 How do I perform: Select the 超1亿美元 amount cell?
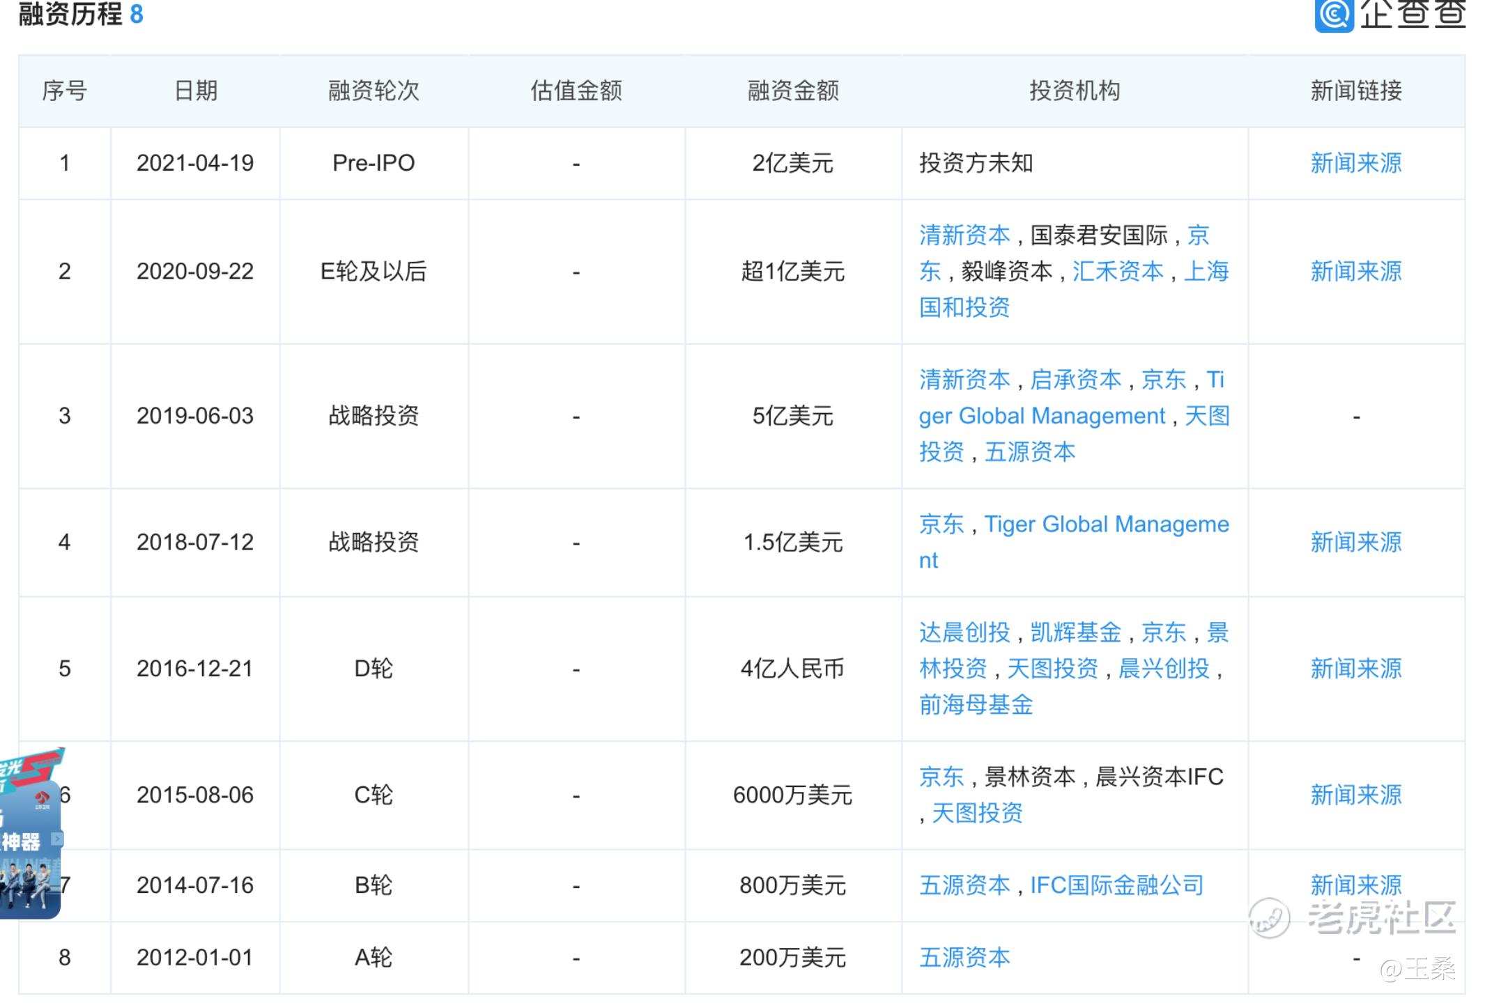(x=793, y=271)
